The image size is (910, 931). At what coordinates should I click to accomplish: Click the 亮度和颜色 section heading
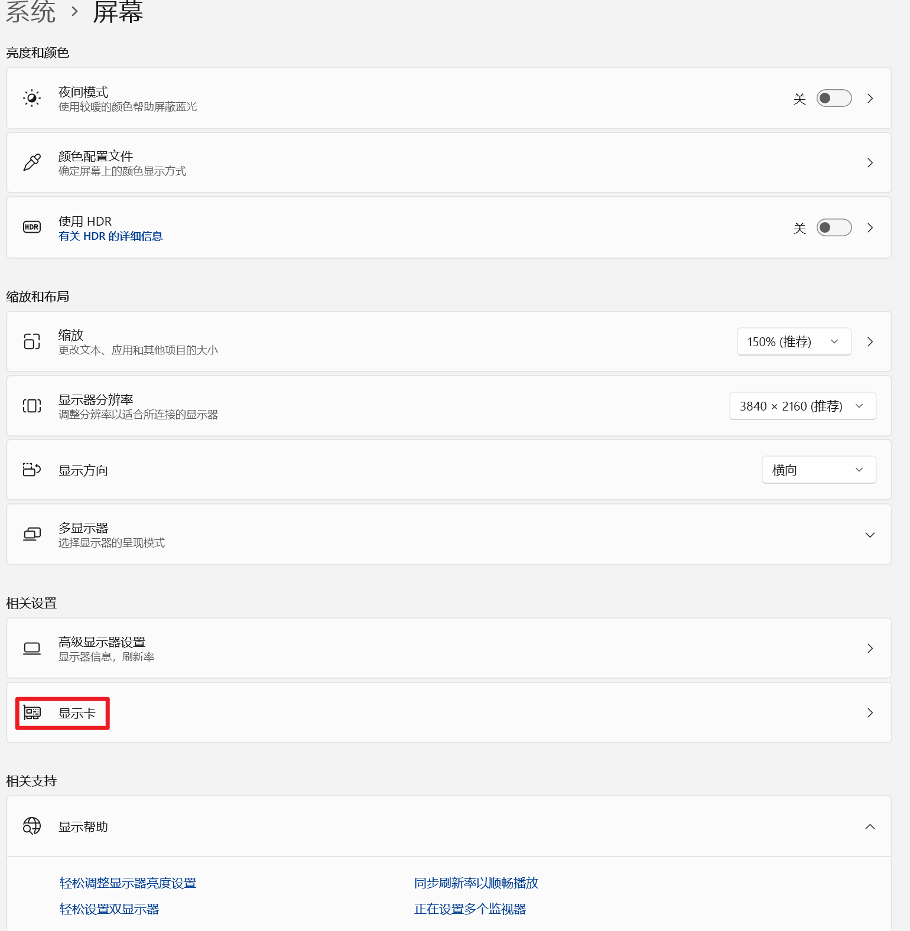(38, 53)
